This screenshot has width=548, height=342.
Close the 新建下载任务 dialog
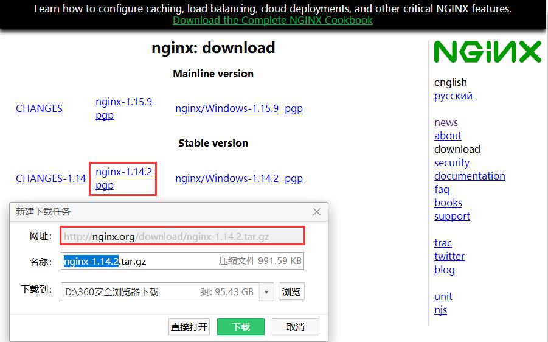(x=317, y=212)
